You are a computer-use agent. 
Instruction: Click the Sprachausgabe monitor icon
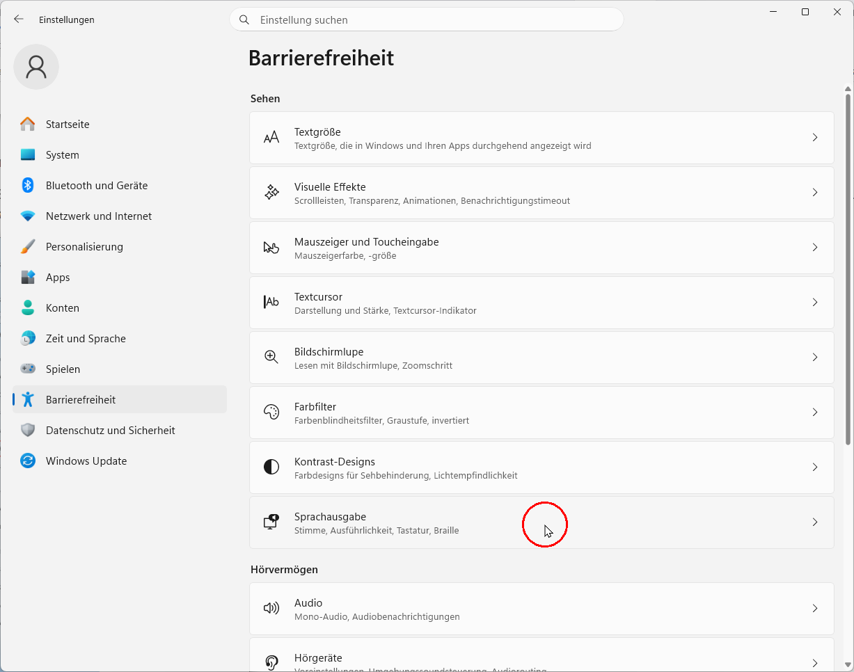pos(271,522)
